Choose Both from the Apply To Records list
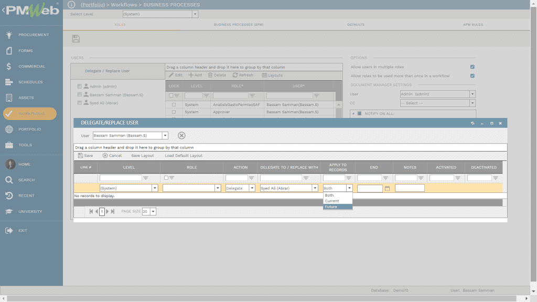This screenshot has height=302, width=537. click(x=338, y=195)
